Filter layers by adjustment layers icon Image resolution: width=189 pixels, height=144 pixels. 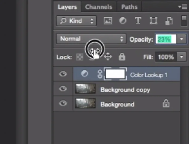click(x=123, y=20)
